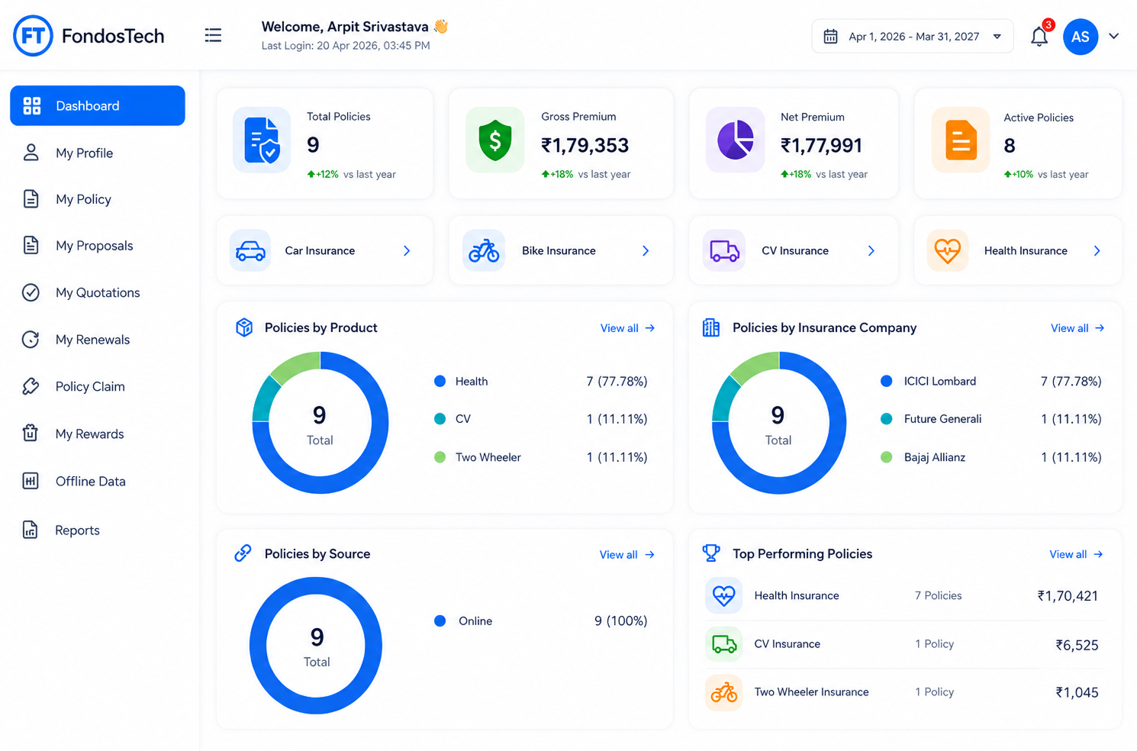Open Health Insurance card chevron
1137x751 pixels.
(1097, 250)
